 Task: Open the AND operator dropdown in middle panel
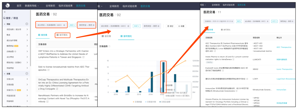(137, 26)
